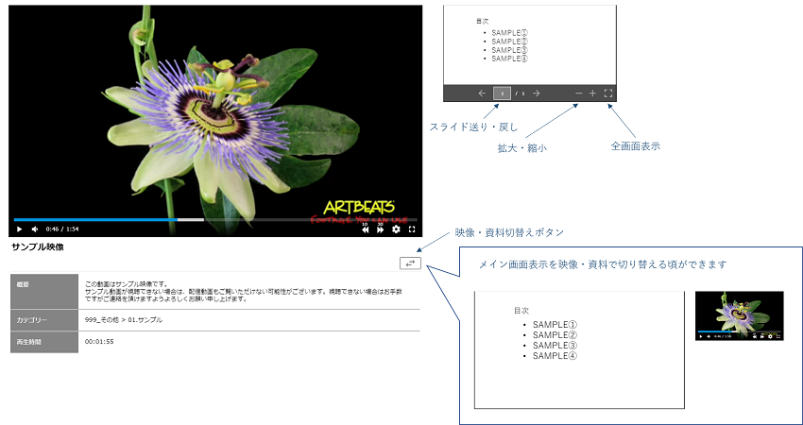
Task: Select the 概要 table header cell
Action: pos(44,291)
